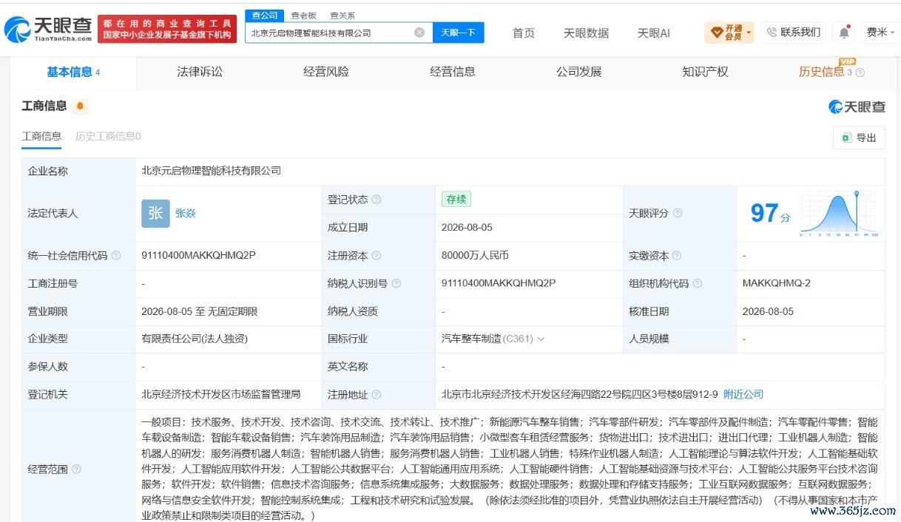901x522 pixels.
Task: Switch to 查关系 search tab
Action: (342, 15)
